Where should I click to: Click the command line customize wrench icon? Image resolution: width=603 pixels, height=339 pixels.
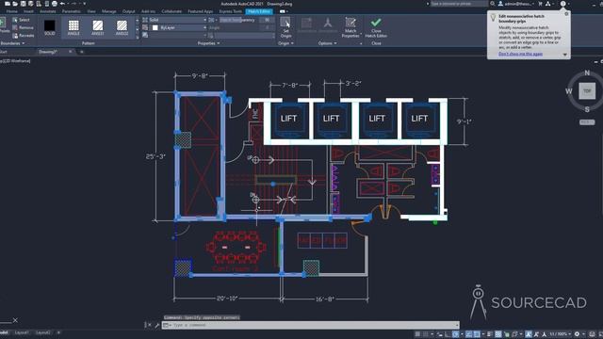pyautogui.click(x=157, y=325)
